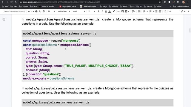Undo the last edit
The image size is (191, 107).
(29, 11)
